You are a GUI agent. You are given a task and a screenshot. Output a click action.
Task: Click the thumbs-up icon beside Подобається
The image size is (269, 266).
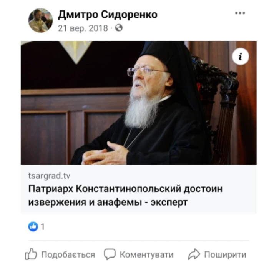click(31, 254)
